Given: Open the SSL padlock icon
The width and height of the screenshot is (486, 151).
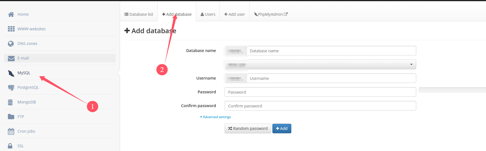Looking at the screenshot, I should pos(10,146).
